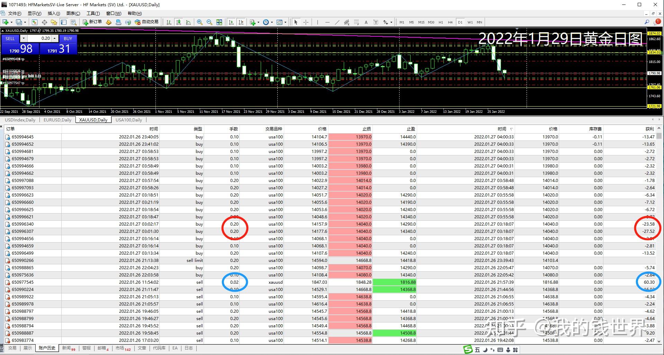Select the equidistant channel tool
Image resolution: width=664 pixels, height=355 pixels.
coord(347,22)
